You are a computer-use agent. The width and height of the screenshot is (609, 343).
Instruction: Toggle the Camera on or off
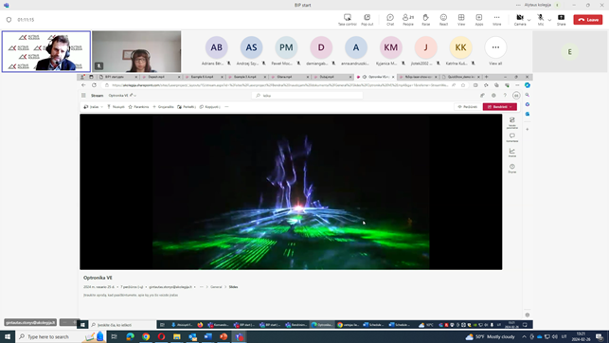520,19
